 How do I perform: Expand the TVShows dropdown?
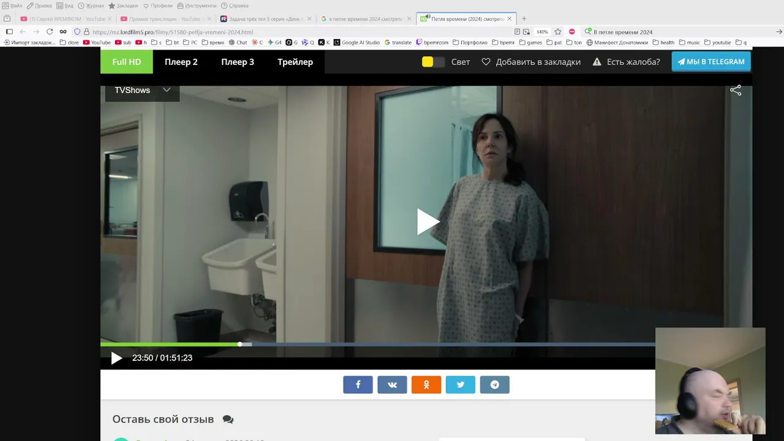click(x=142, y=90)
